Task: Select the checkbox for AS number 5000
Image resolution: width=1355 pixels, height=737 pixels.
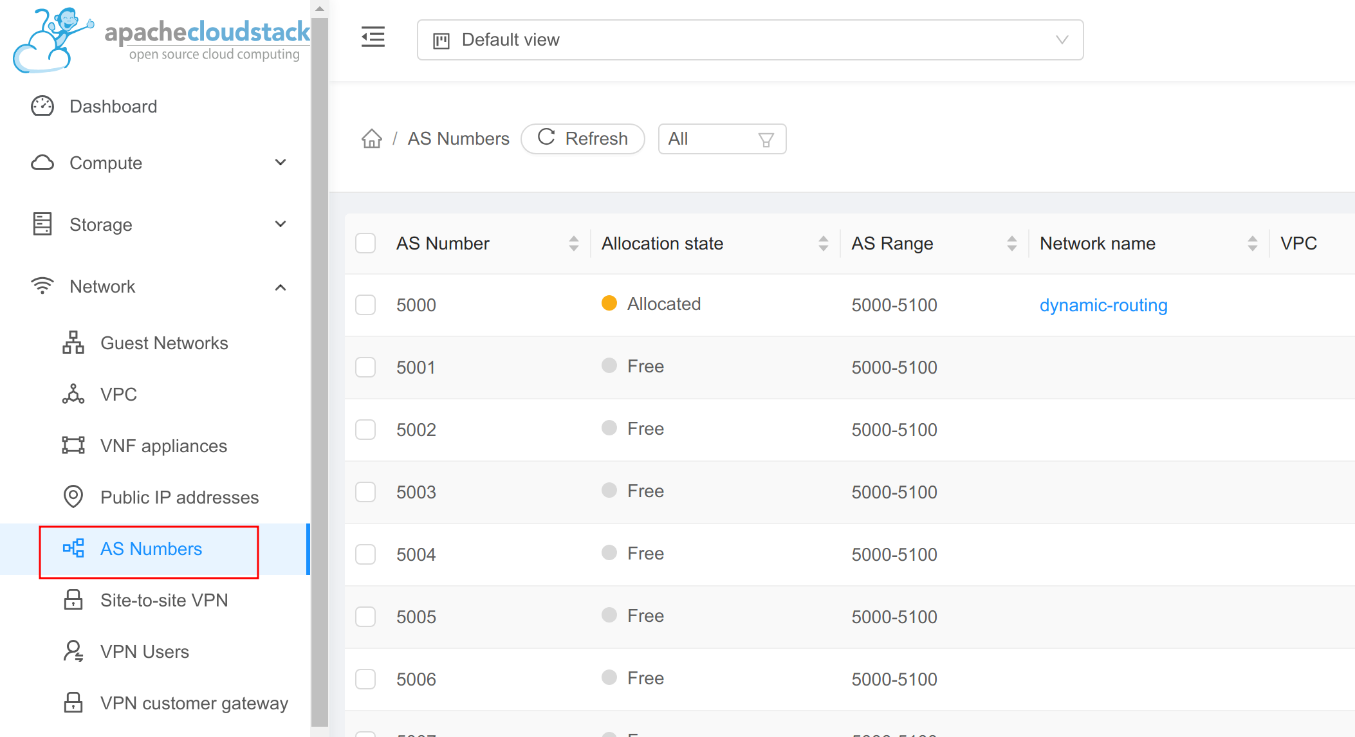Action: point(365,305)
